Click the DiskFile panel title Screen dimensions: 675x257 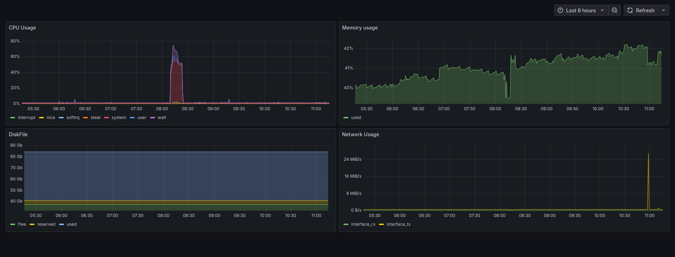point(18,134)
